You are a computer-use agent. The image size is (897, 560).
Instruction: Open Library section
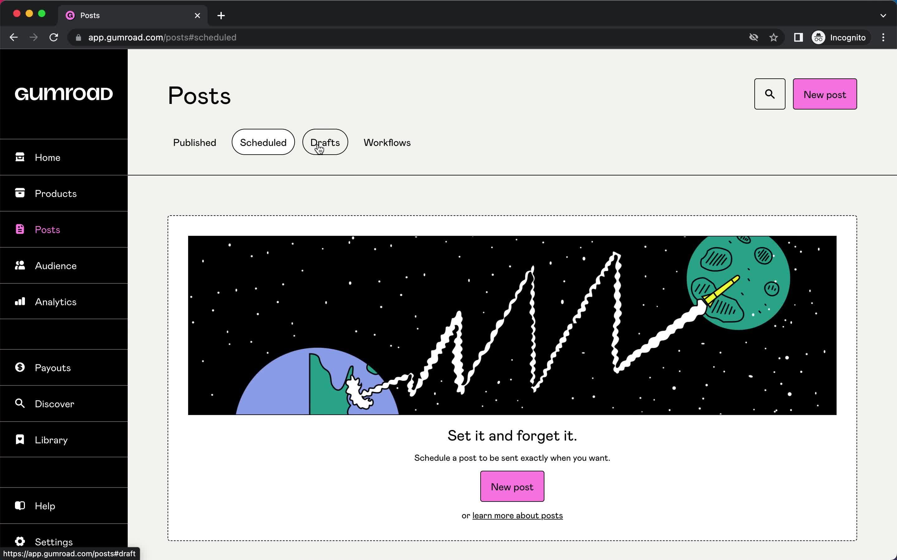click(x=51, y=439)
